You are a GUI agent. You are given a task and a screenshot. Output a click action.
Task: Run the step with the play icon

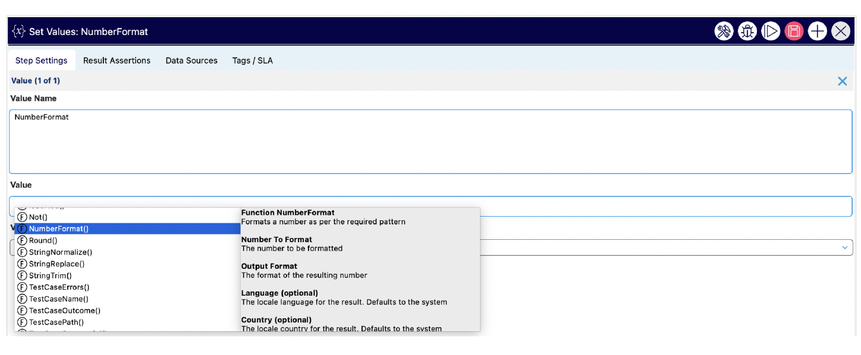coord(771,31)
